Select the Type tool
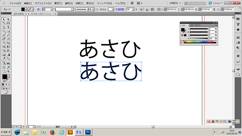This screenshot has height=136, width=242. pos(9,27)
